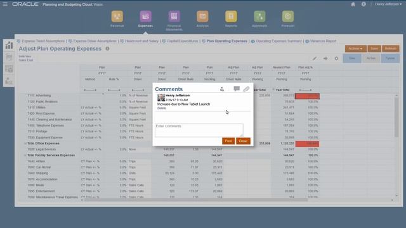Click the pencil edit members icon
406x228 pixels.
pos(315,58)
